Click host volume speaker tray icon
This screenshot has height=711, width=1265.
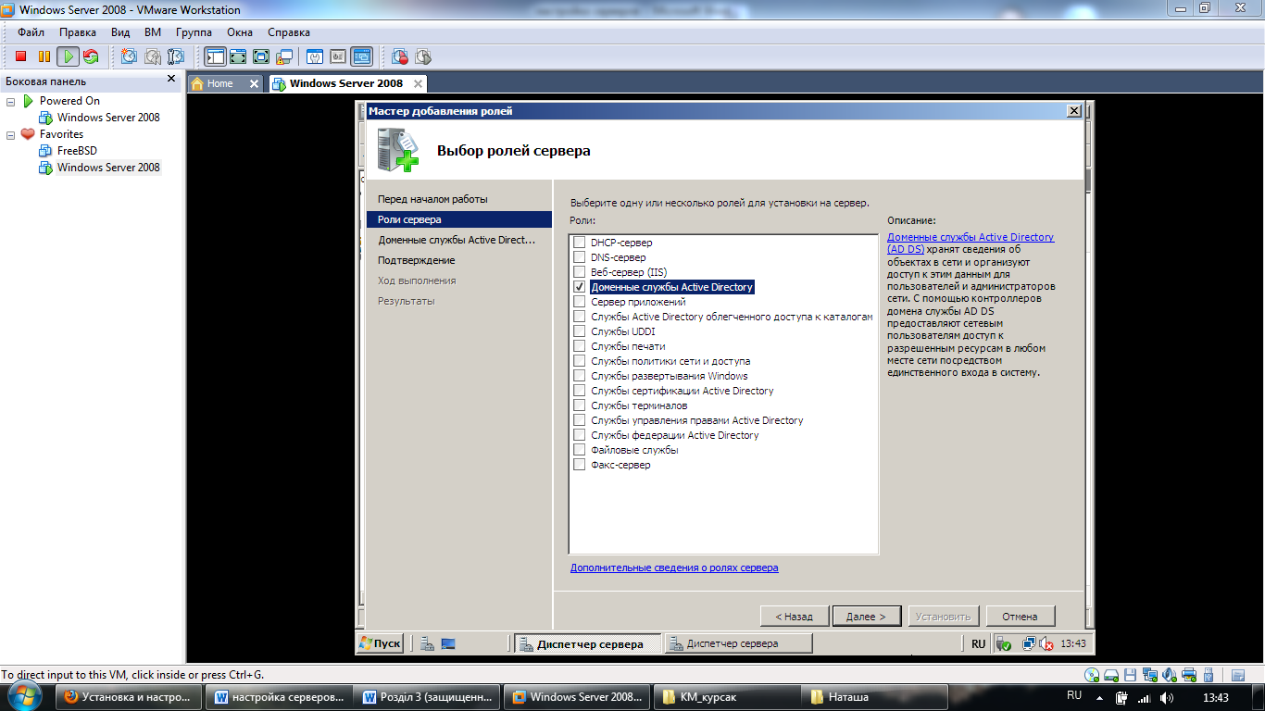point(1167,697)
